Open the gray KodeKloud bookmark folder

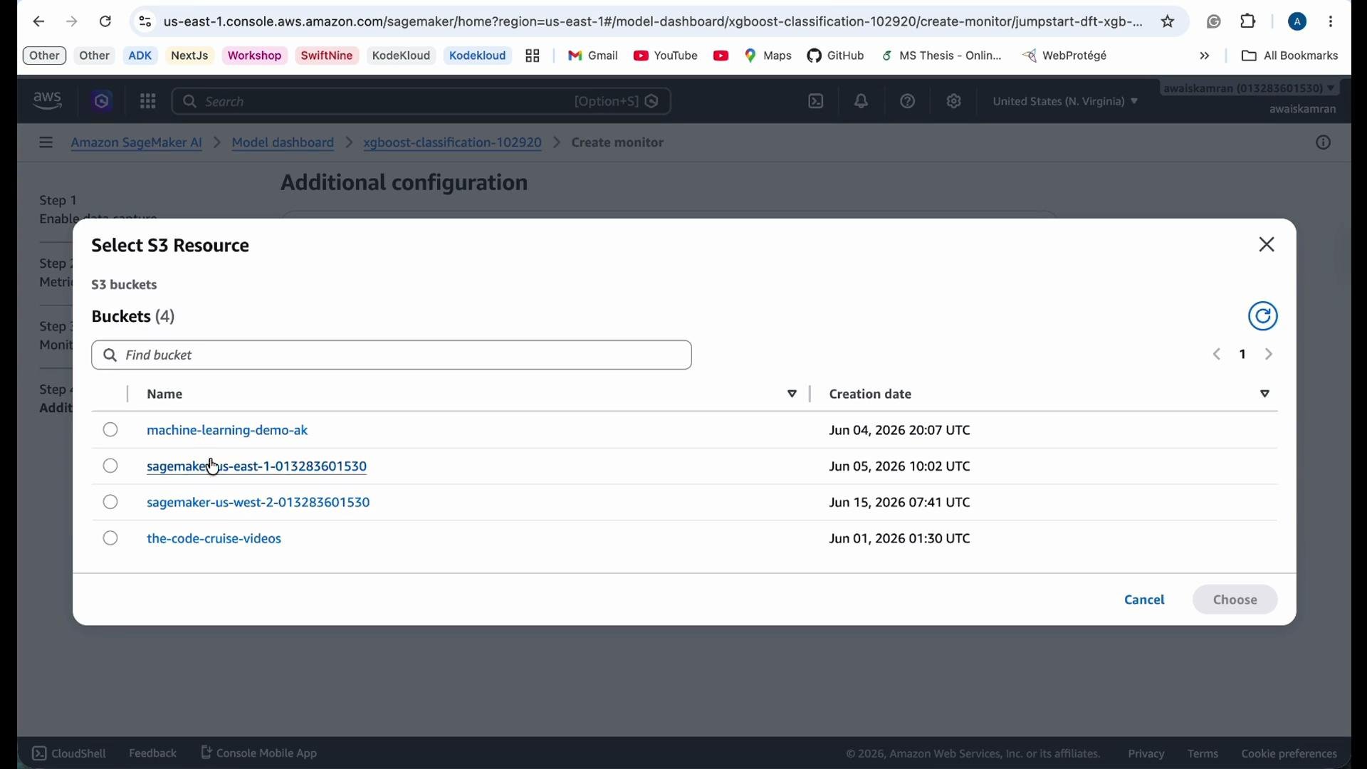point(402,56)
